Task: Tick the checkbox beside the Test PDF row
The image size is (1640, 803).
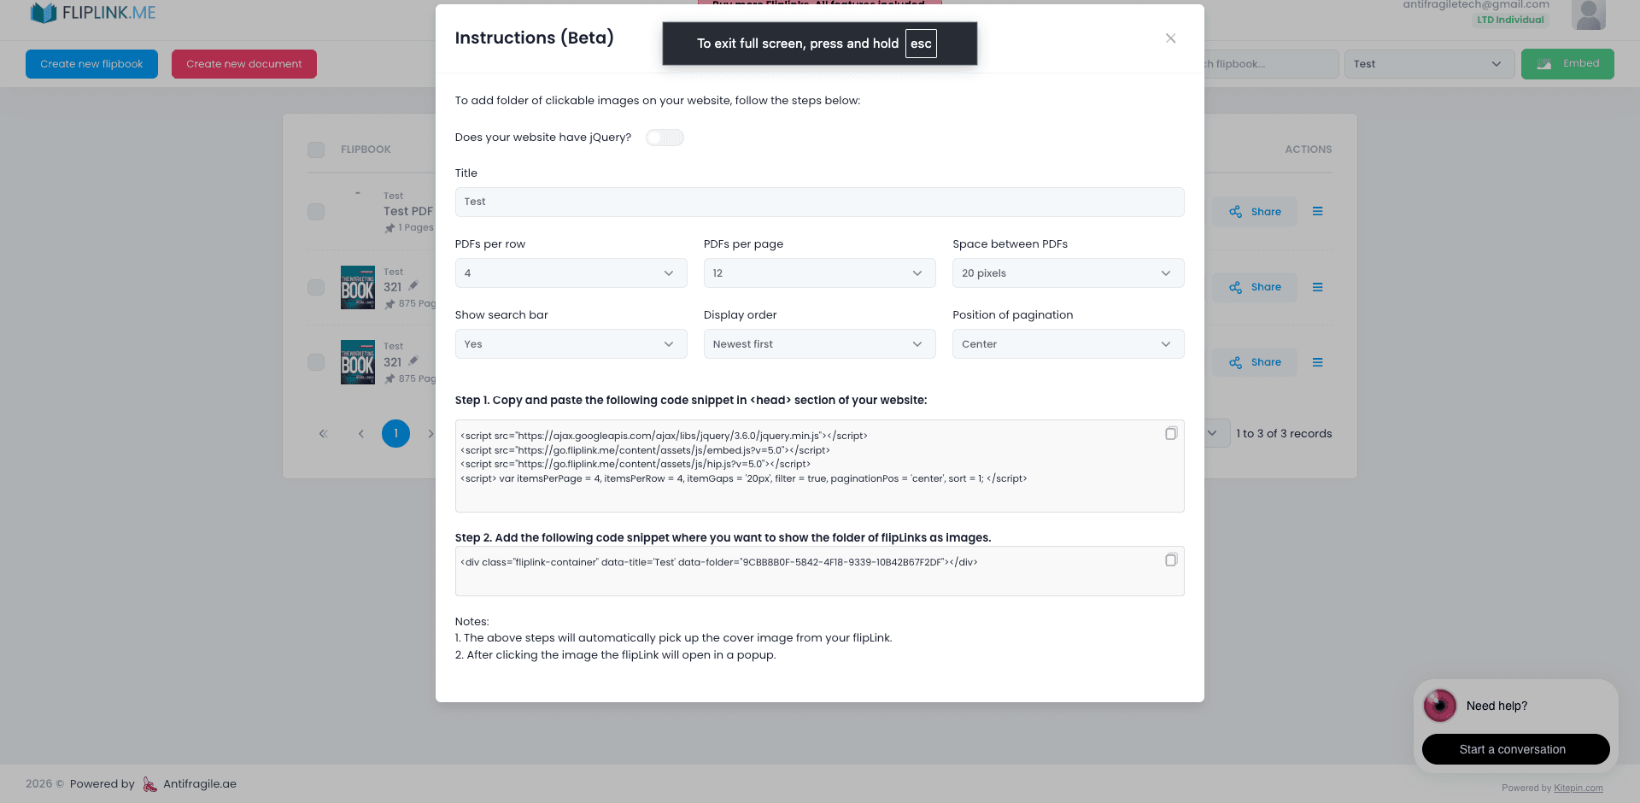Action: click(x=316, y=211)
